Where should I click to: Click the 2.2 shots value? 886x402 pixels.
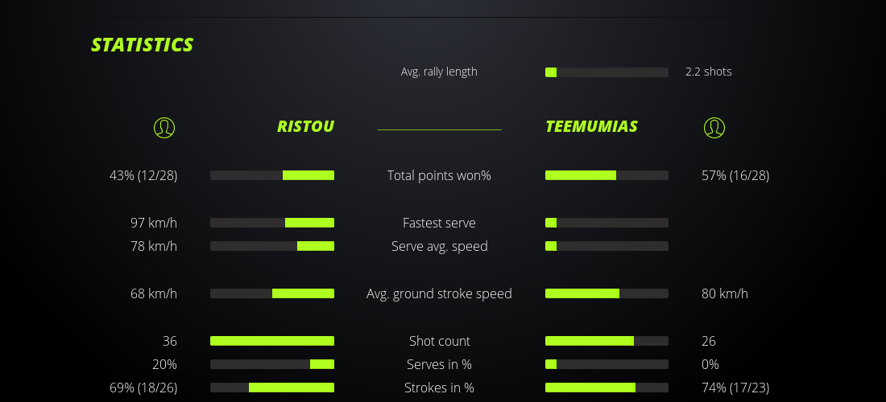[x=709, y=72]
